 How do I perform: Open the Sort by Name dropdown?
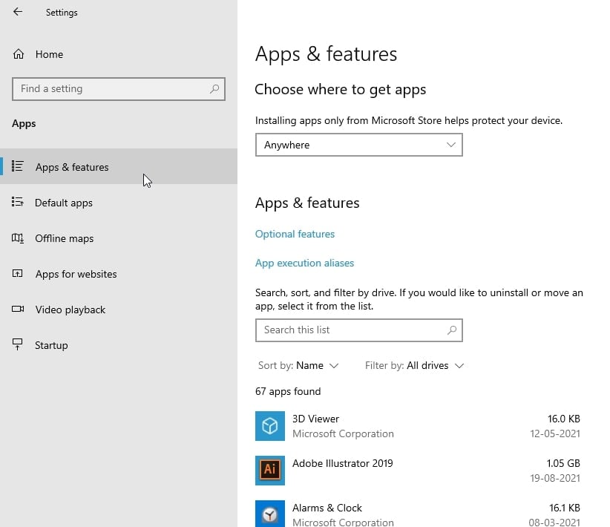click(x=298, y=365)
